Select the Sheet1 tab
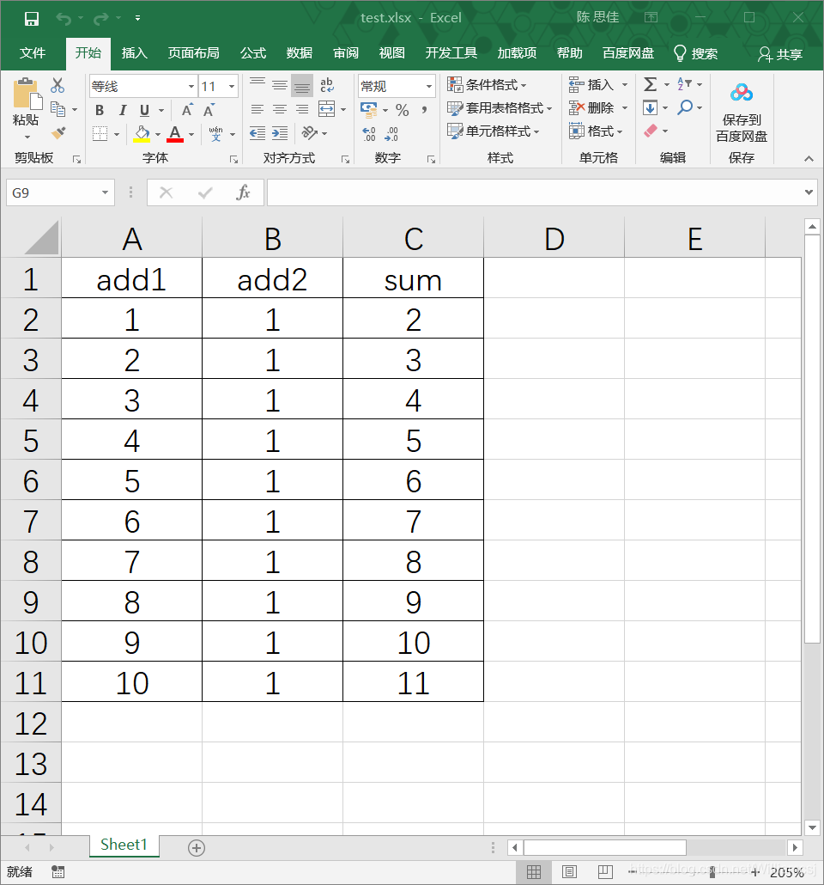The height and width of the screenshot is (885, 824). (124, 845)
